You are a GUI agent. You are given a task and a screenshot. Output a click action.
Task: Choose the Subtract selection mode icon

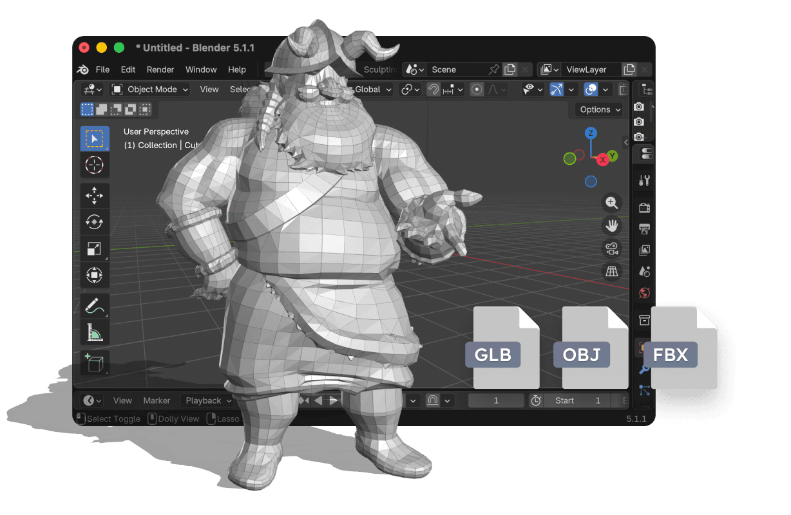[x=116, y=109]
